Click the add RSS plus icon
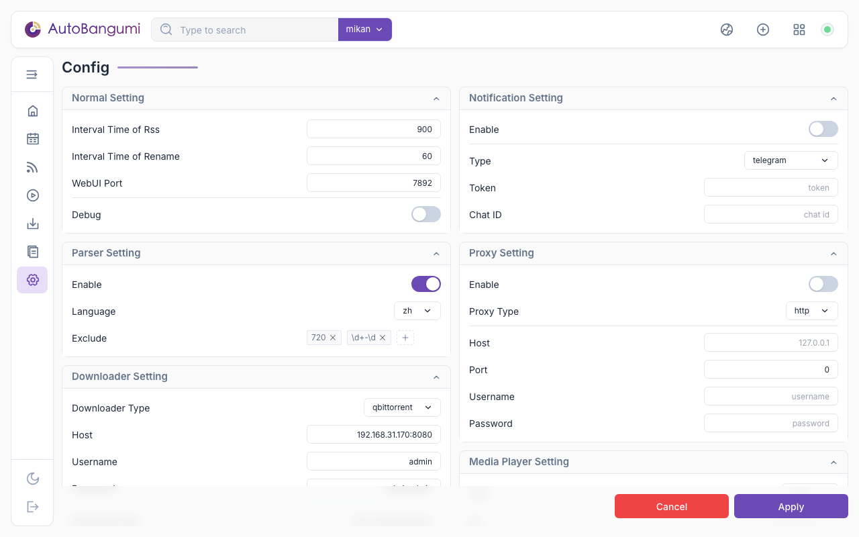 point(762,30)
